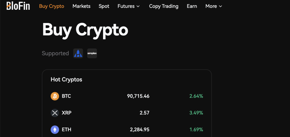The height and width of the screenshot is (137, 290).
Task: Expand the Futures menu chevron
Action: click(138, 6)
